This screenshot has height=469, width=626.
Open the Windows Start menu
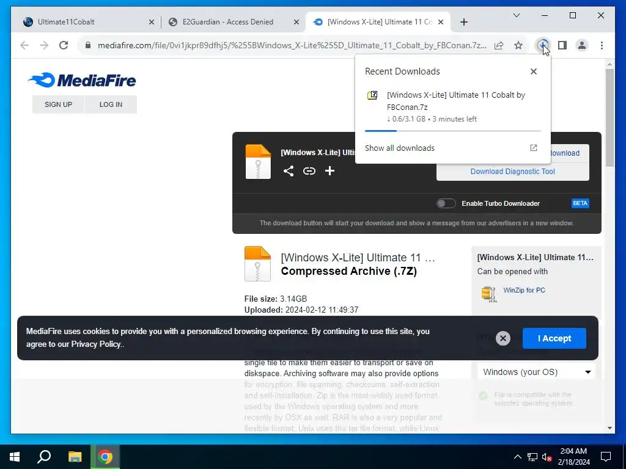pos(15,457)
